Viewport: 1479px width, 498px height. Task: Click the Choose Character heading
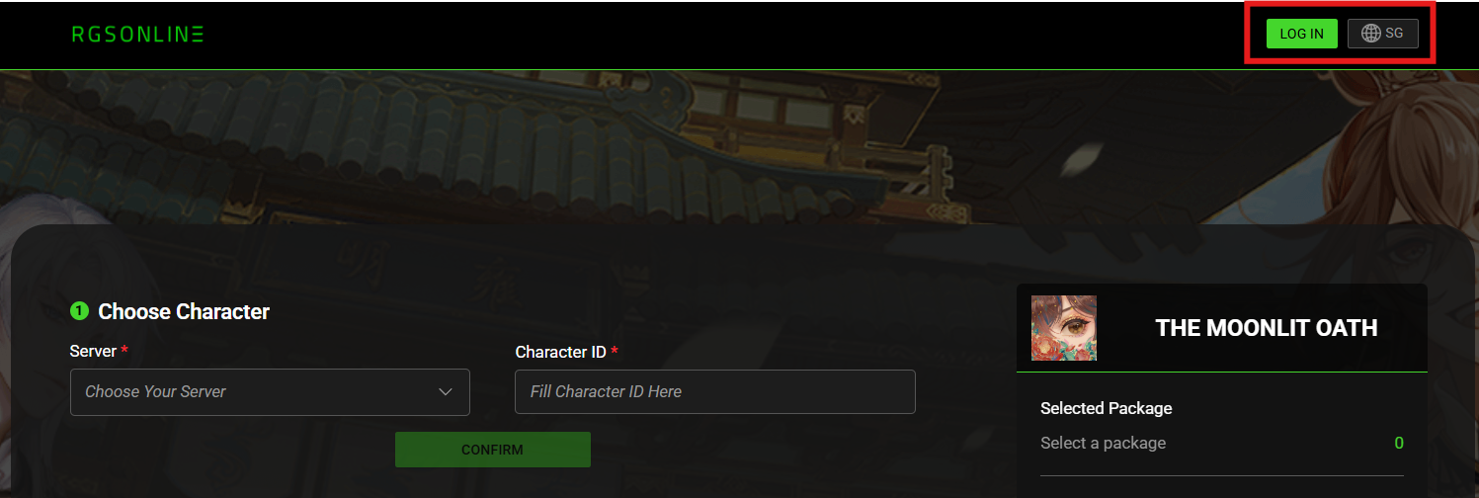point(184,311)
